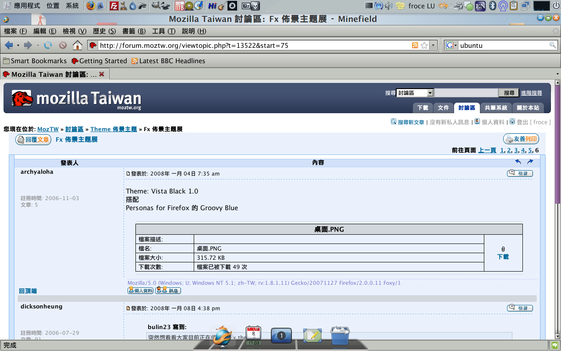Go to page 5 of the topic
561x351 pixels.
[x=530, y=150]
